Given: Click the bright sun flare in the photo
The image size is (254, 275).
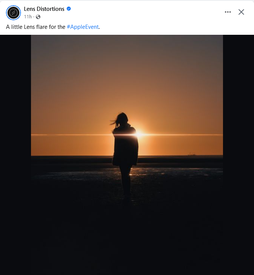Looking at the screenshot, I should [x=139, y=133].
